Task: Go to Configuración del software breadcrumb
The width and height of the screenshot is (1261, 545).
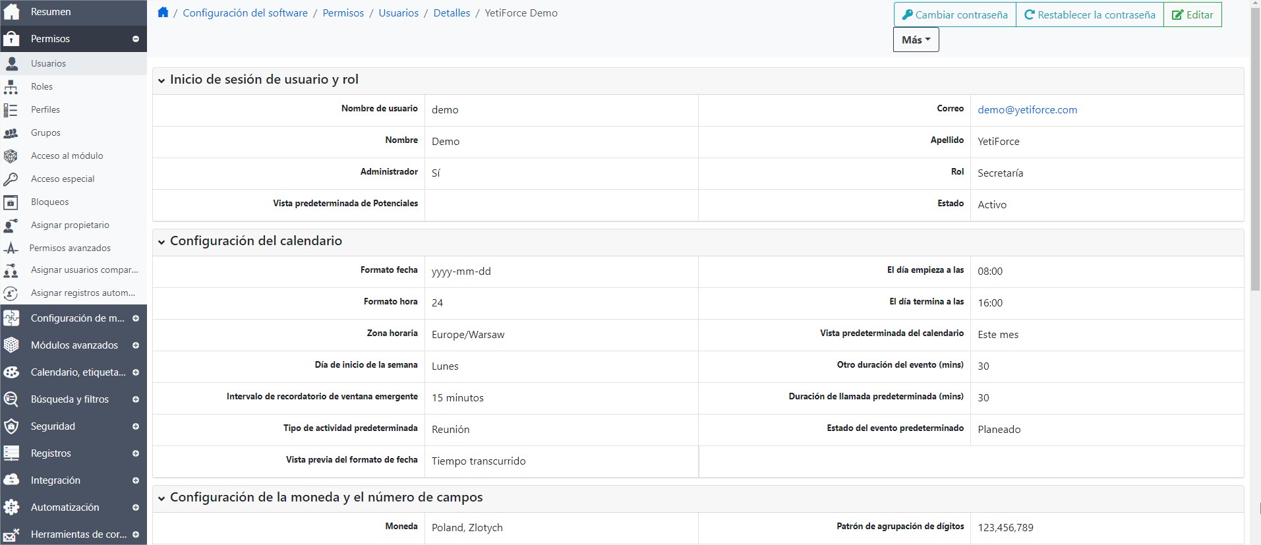Action: pos(245,13)
